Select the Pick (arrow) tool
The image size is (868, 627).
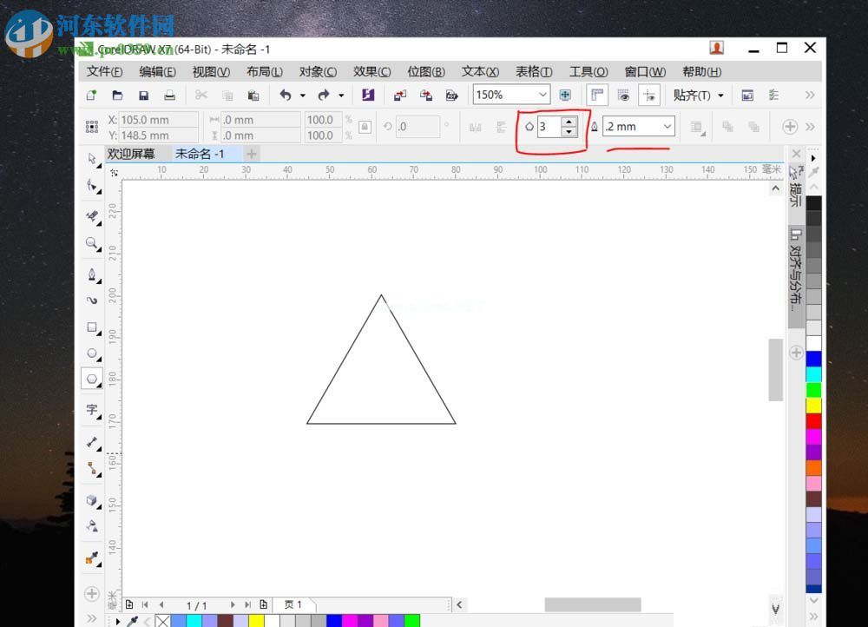click(92, 158)
